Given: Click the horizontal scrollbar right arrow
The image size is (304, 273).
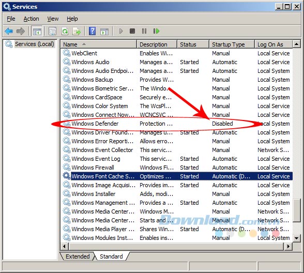Looking at the screenshot, I should click(288, 247).
